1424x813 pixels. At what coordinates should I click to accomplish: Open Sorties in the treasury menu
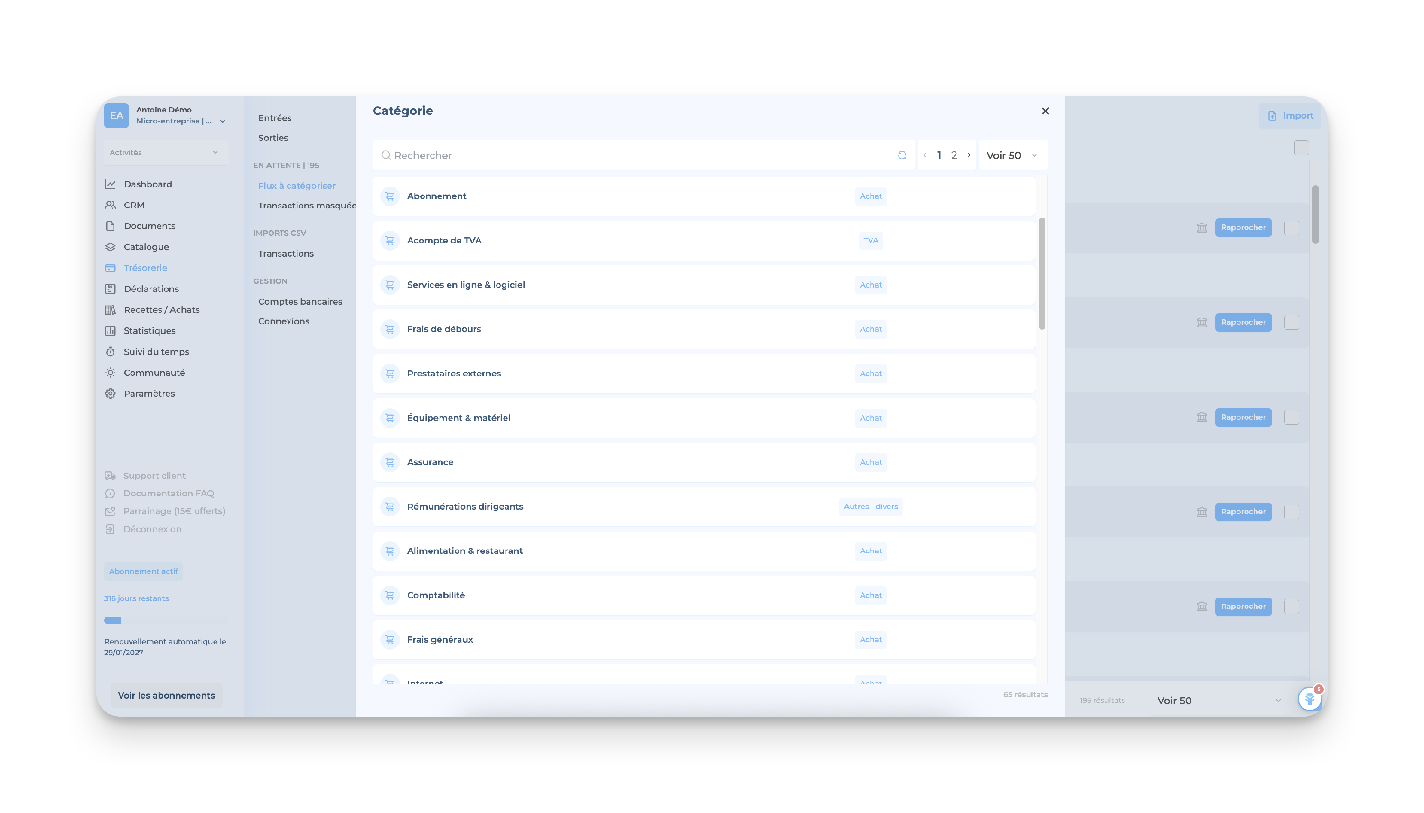[x=273, y=138]
